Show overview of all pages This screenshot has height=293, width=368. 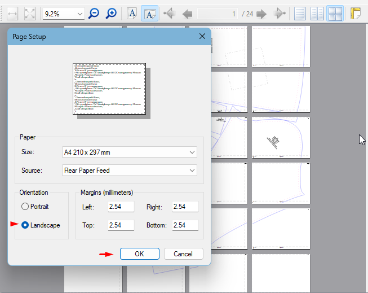[335, 14]
